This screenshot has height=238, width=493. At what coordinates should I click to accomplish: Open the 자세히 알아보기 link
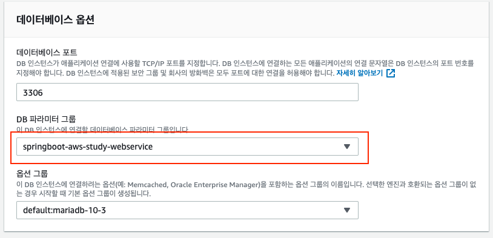coord(359,73)
